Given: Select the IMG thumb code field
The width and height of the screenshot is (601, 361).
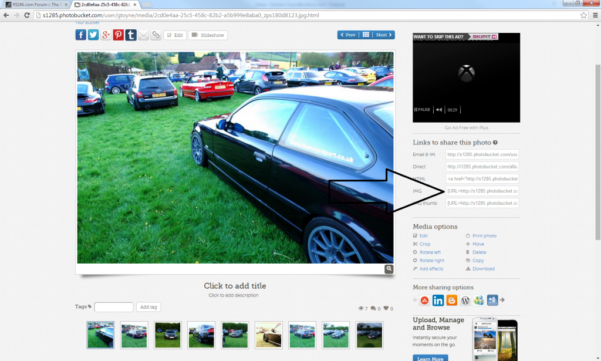Looking at the screenshot, I should pyautogui.click(x=482, y=203).
